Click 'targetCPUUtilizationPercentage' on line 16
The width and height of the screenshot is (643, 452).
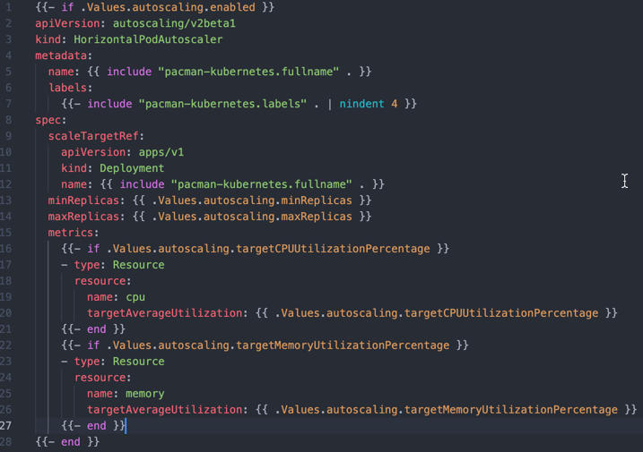point(333,249)
